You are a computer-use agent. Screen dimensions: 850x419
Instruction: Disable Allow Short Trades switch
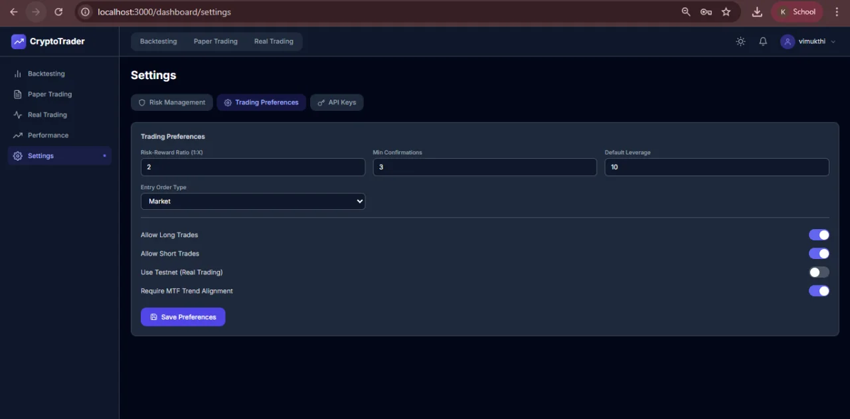point(819,254)
